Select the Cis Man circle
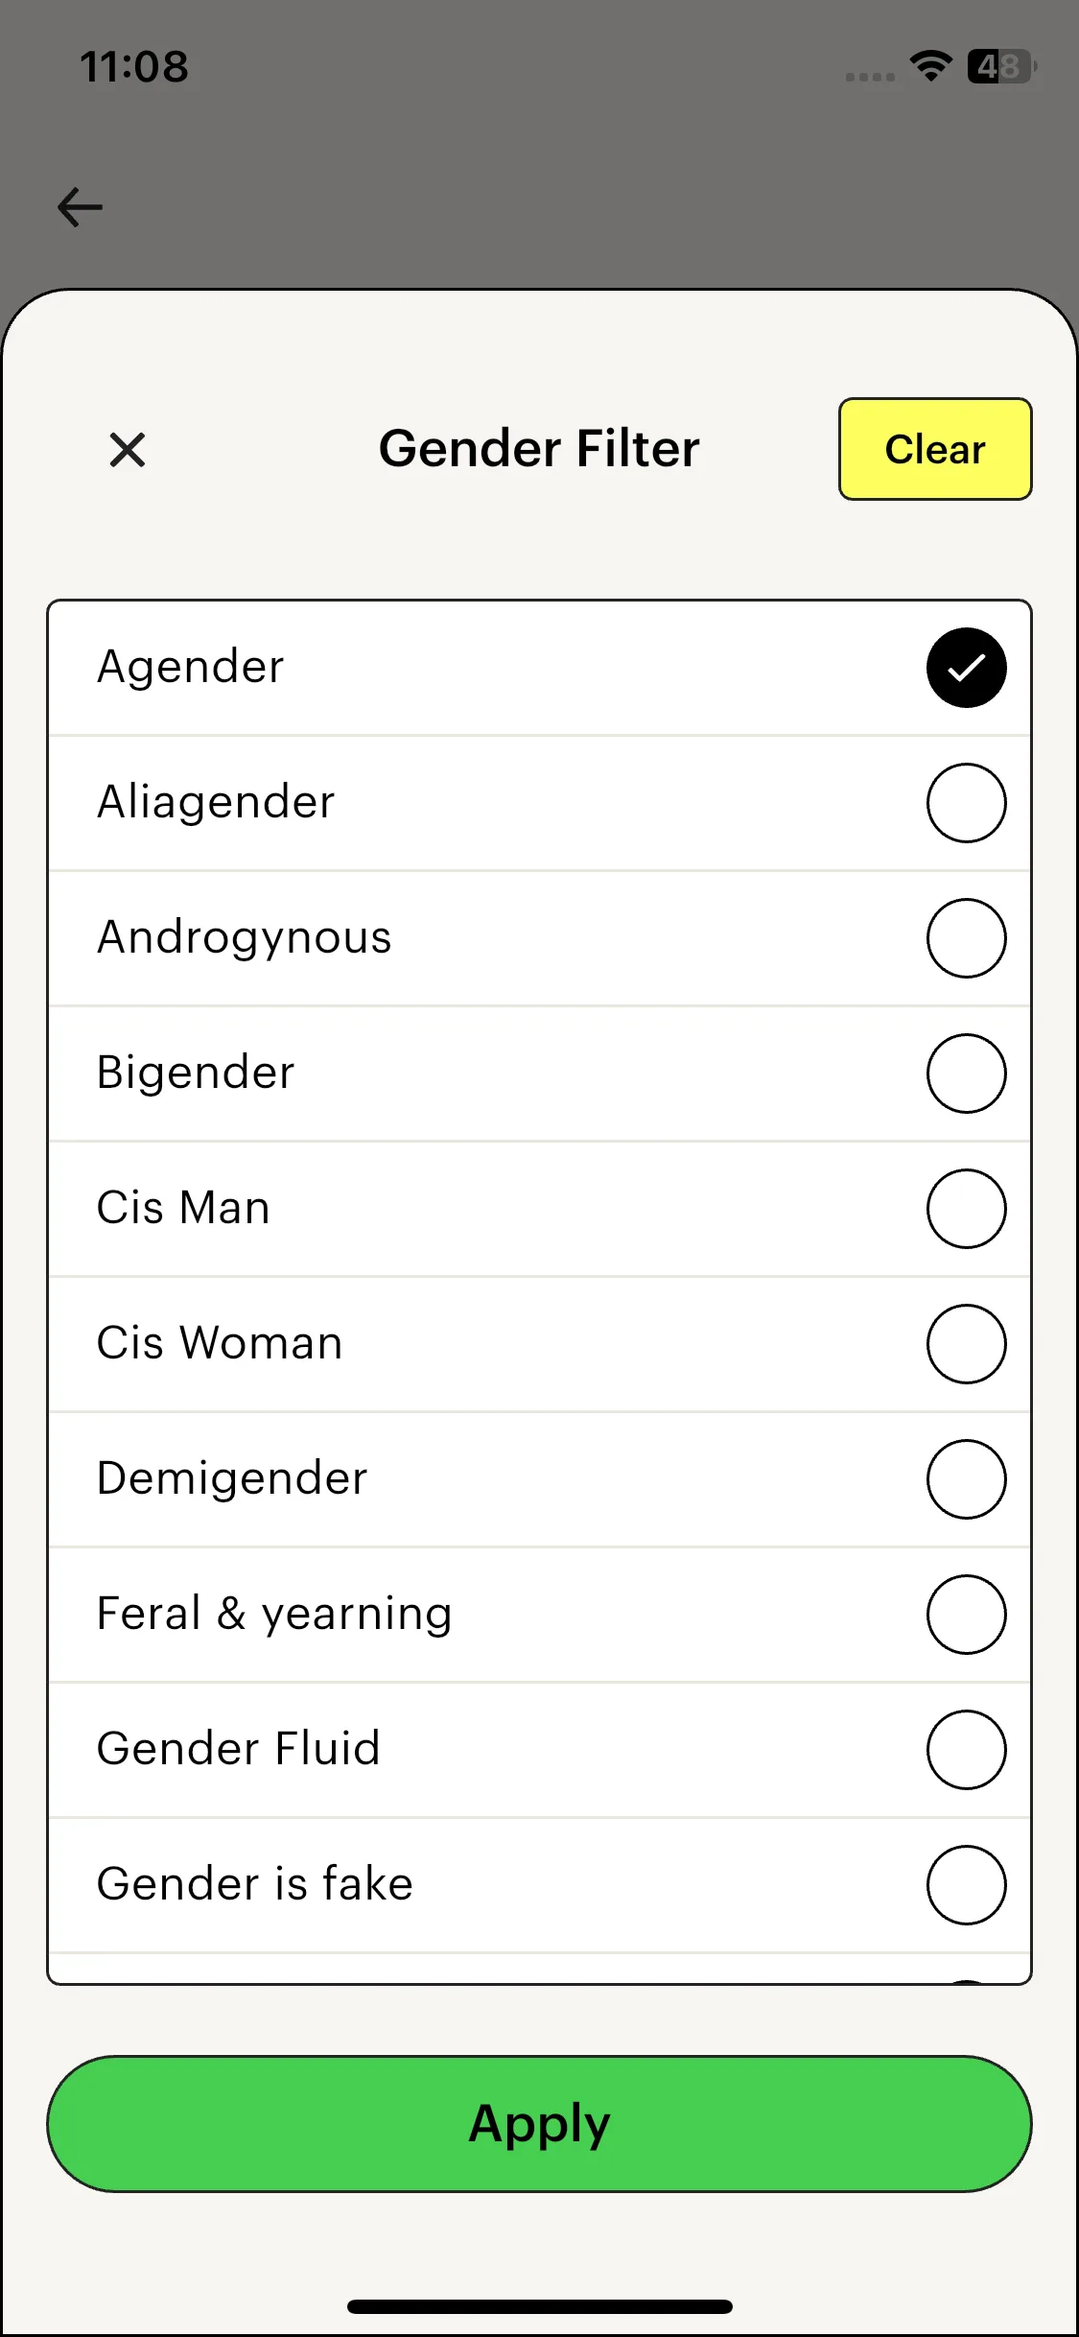Image resolution: width=1079 pixels, height=2337 pixels. point(966,1209)
